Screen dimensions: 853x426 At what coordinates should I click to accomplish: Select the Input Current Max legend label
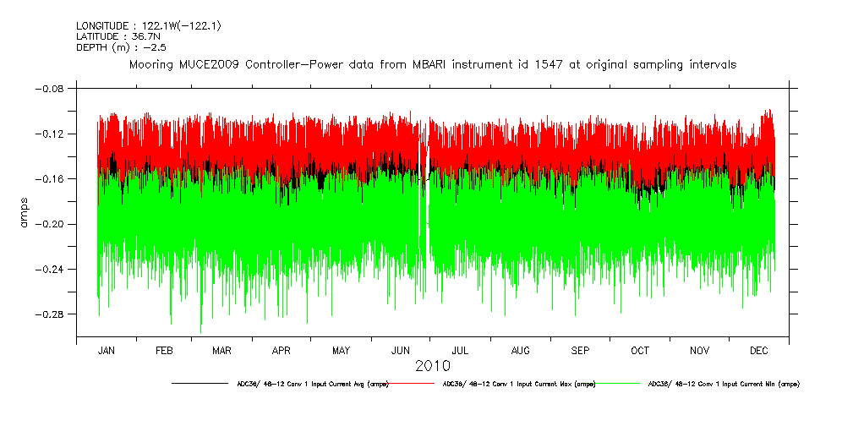(x=518, y=384)
